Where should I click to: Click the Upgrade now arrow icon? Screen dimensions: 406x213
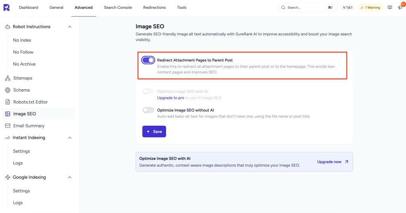tap(347, 162)
